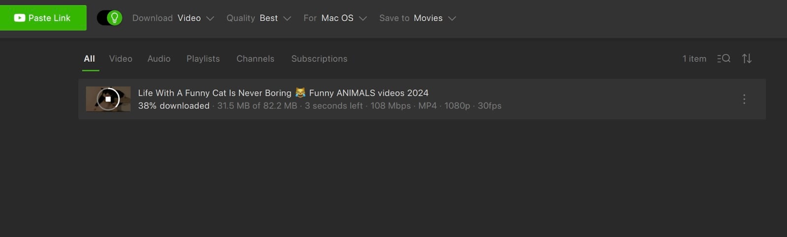Click the 38% downloaded status text
Viewport: 787px width, 237px height.
coord(174,105)
